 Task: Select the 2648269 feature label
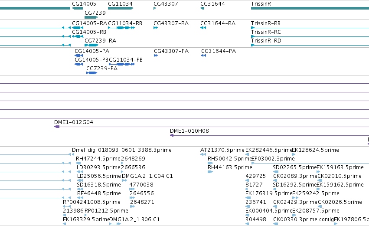(133, 159)
